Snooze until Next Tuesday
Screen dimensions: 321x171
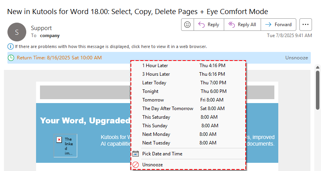(x=189, y=142)
